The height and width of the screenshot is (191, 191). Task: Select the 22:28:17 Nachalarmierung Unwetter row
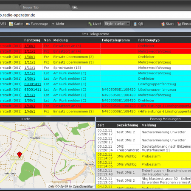[143, 132]
